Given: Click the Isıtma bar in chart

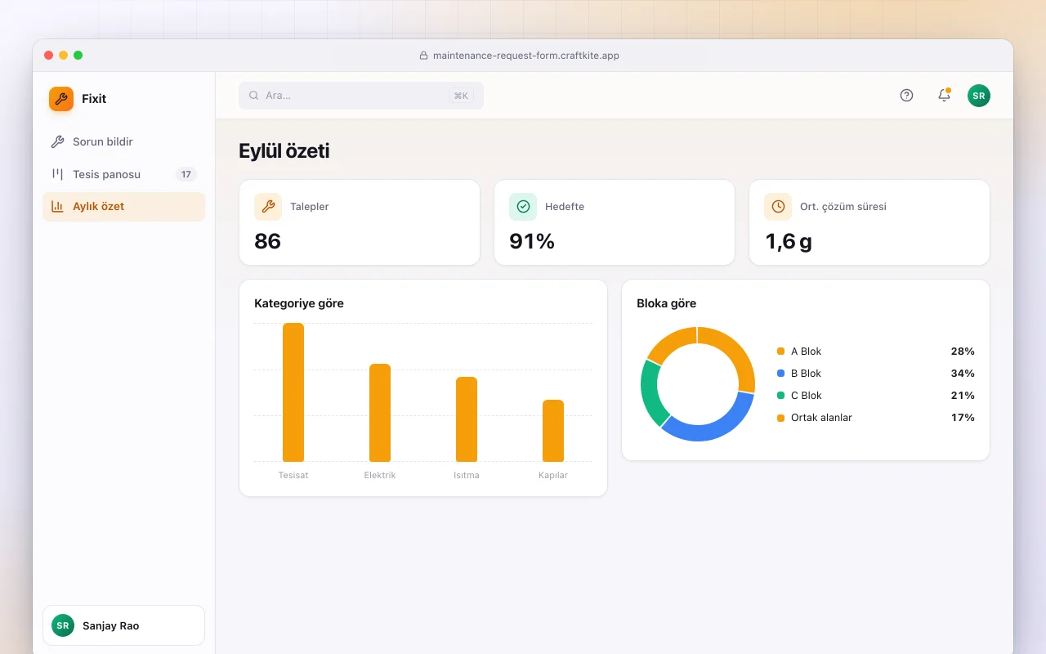Looking at the screenshot, I should click(467, 419).
